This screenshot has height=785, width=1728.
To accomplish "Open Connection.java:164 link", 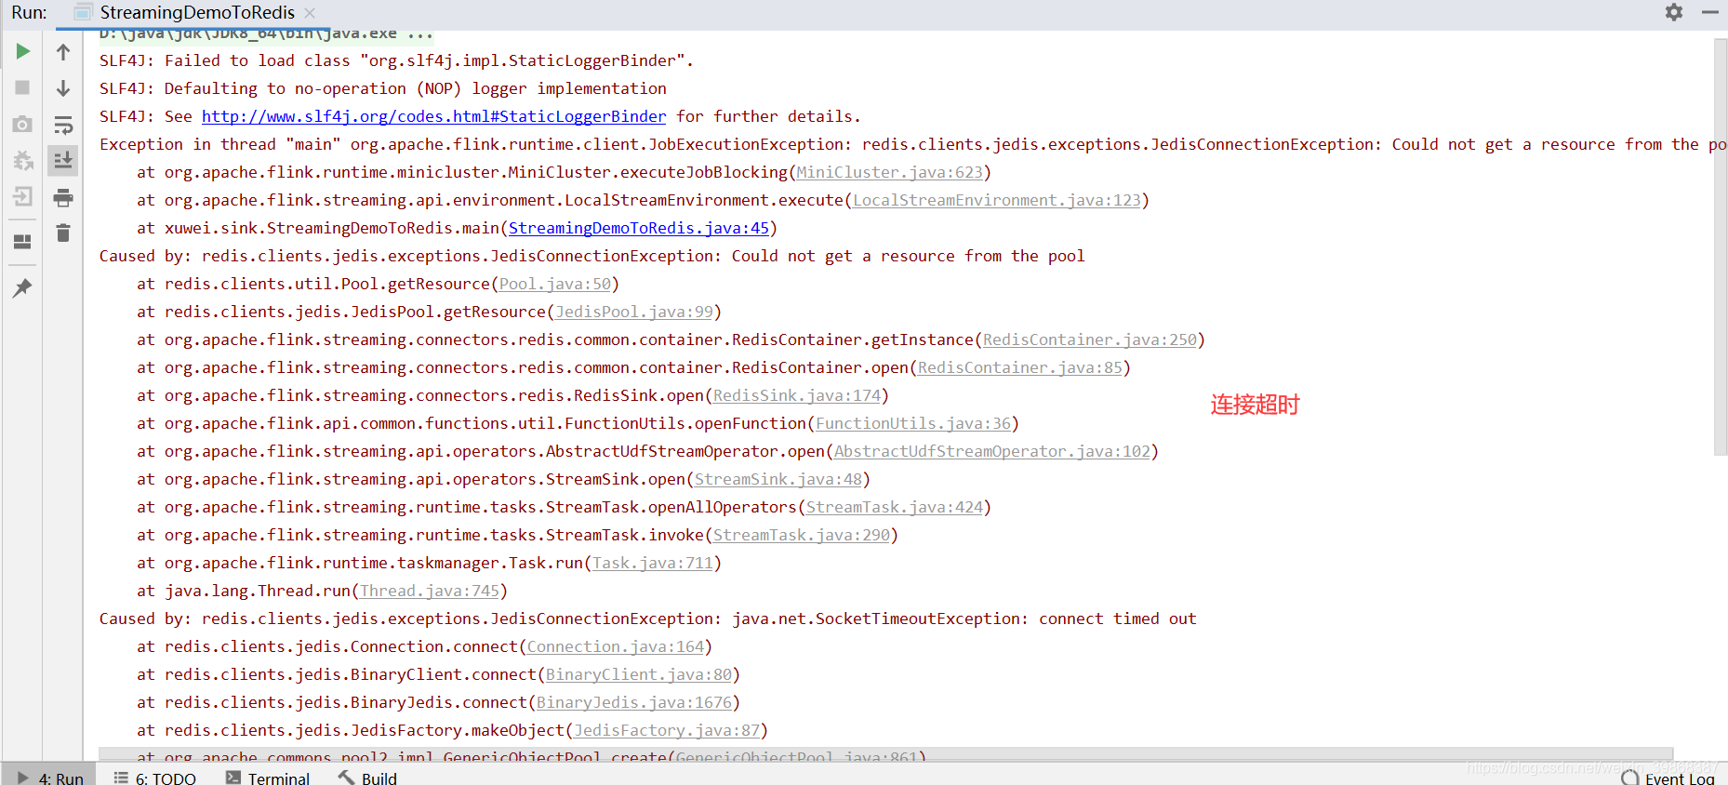I will tap(616, 646).
